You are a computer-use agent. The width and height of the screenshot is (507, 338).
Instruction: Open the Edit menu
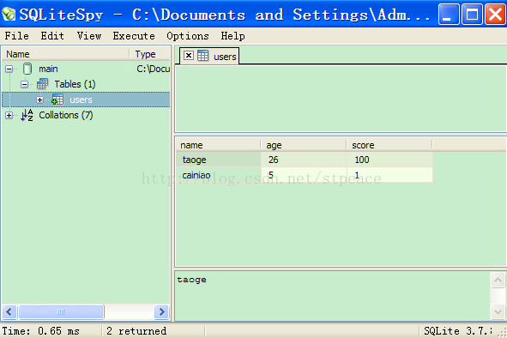(52, 36)
